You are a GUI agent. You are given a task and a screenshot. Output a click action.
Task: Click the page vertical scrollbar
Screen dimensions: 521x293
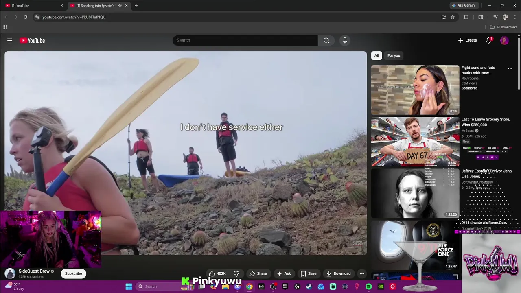pos(519,63)
